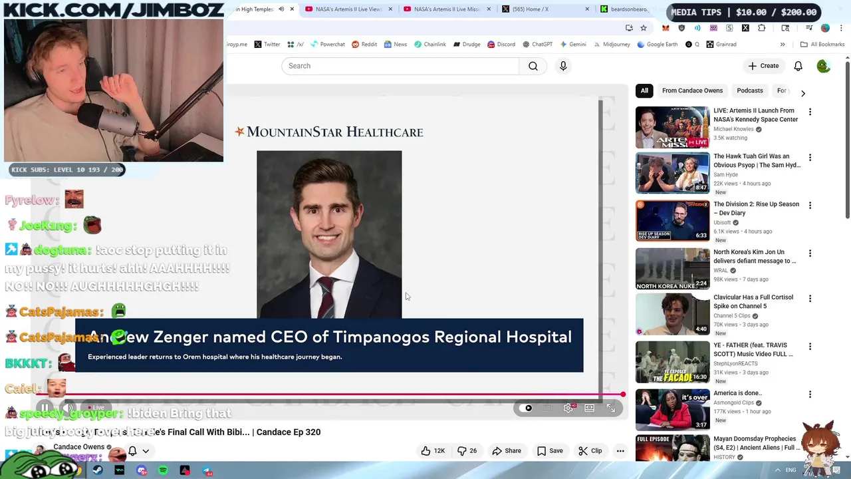Expand the channel notification bell dropdown chevron
Viewport: 851px width, 479px height.
pos(146,451)
